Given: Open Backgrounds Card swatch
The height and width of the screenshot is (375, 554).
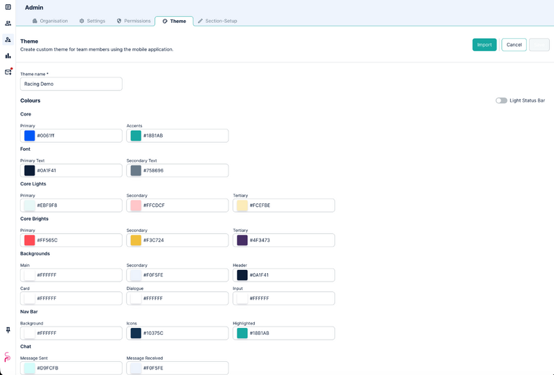Looking at the screenshot, I should pyautogui.click(x=30, y=298).
